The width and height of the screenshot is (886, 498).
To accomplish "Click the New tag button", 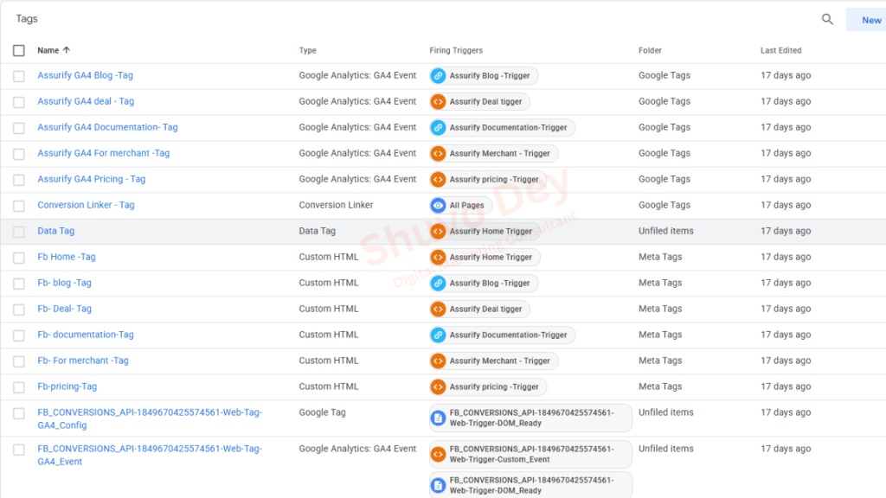I will point(867,20).
